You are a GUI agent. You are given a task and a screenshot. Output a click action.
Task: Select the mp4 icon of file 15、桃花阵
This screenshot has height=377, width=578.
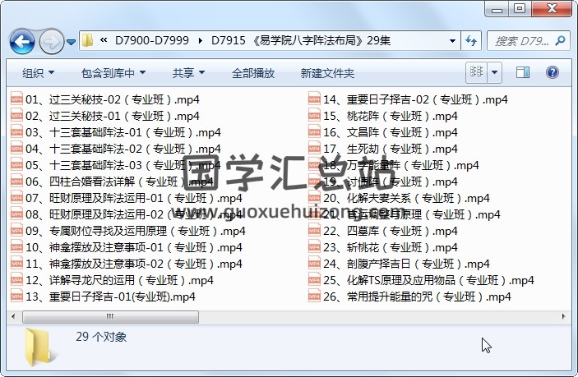coord(314,116)
